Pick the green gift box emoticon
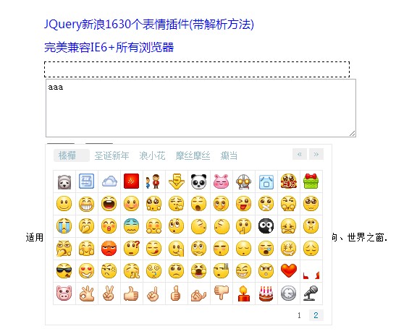 pos(311,181)
